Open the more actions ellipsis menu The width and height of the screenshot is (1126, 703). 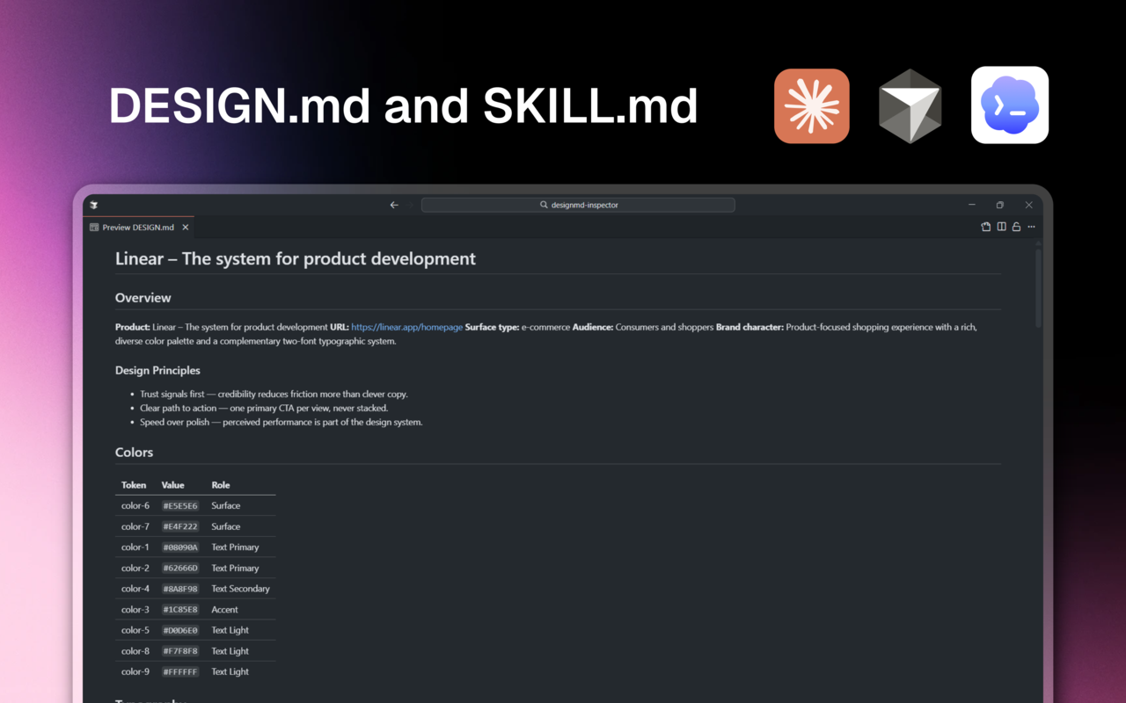coord(1030,227)
